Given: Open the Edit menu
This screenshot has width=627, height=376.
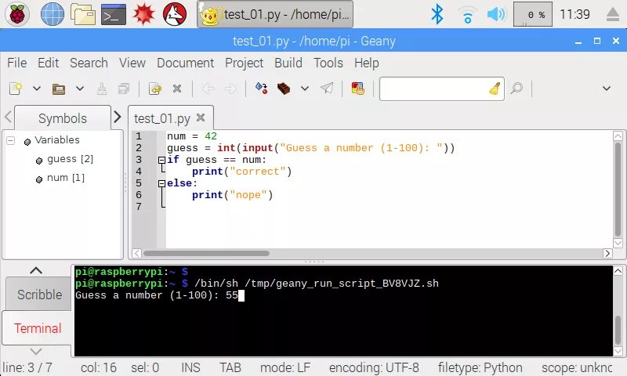Looking at the screenshot, I should coord(48,63).
